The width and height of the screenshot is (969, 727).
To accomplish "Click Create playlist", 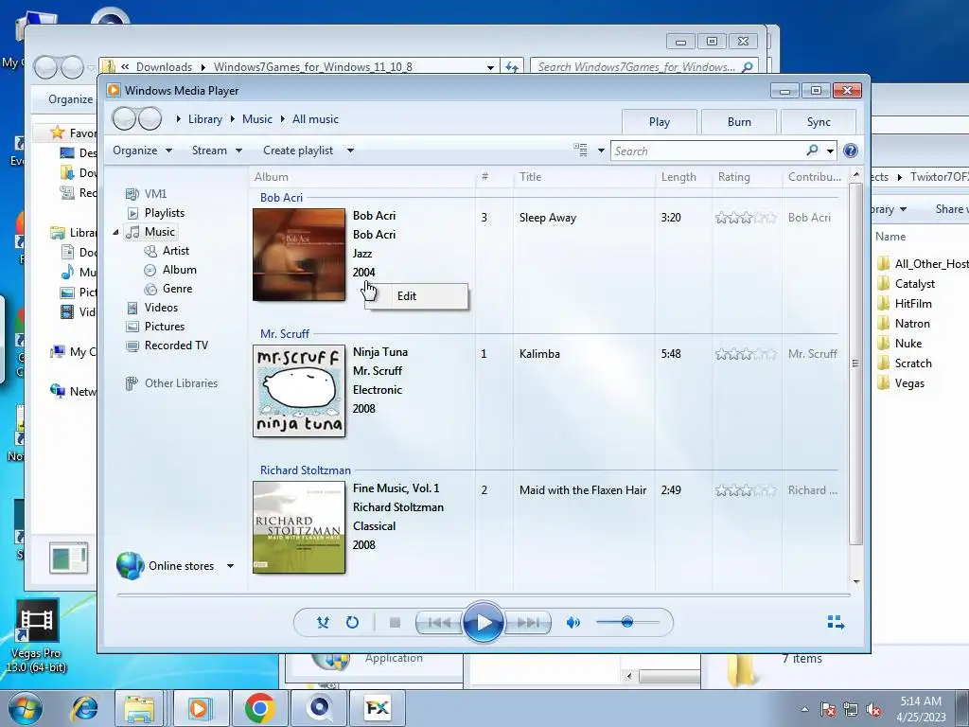I will point(298,151).
